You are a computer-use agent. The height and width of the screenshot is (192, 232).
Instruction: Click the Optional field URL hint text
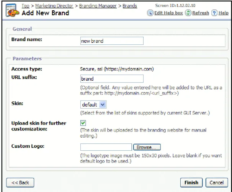(151, 90)
